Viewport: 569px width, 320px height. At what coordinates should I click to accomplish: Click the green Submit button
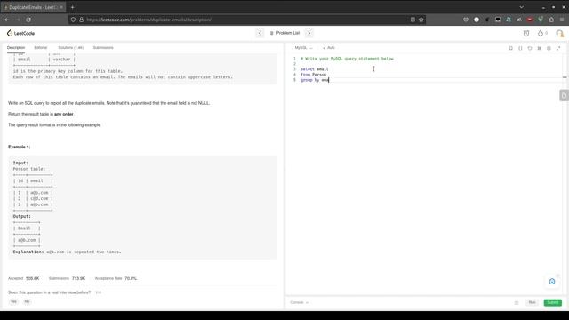553,302
